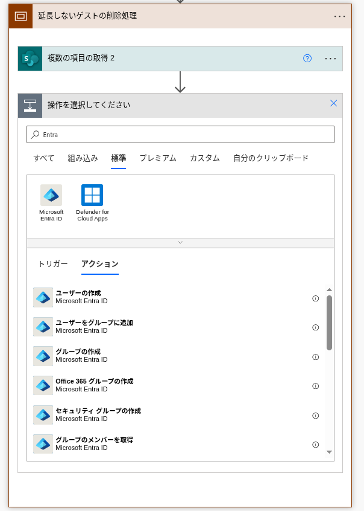Choose グループのメンバーを取得 action
This screenshot has height=511, width=364.
[175, 444]
